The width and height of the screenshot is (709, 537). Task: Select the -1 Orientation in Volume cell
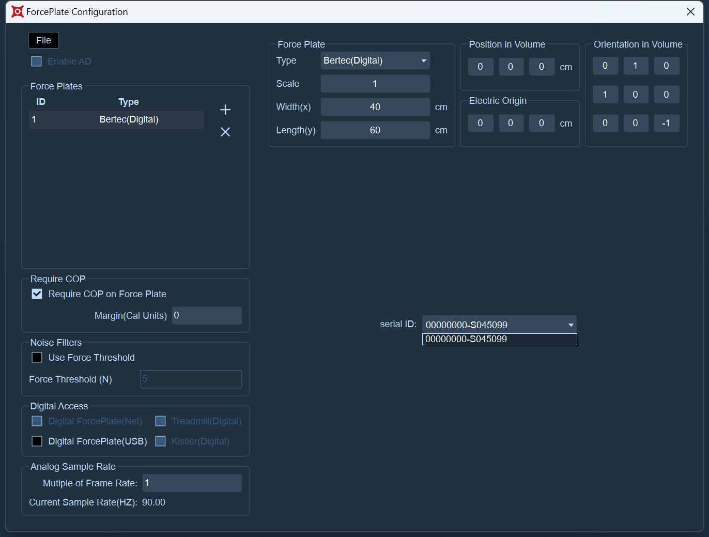pyautogui.click(x=666, y=123)
